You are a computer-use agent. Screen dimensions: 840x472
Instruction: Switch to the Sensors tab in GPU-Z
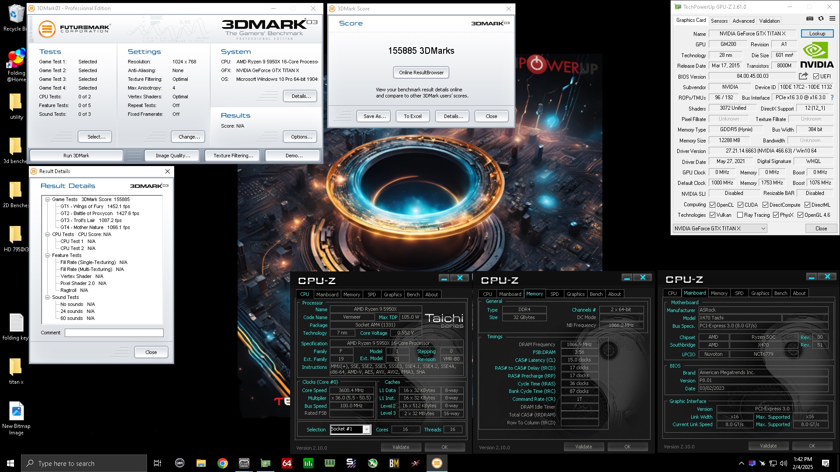click(719, 21)
